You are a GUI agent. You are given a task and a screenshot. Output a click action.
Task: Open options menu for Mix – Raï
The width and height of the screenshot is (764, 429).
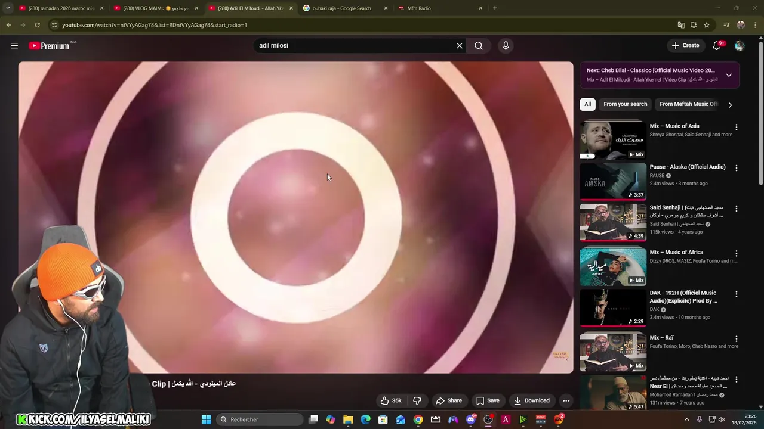[736, 338]
